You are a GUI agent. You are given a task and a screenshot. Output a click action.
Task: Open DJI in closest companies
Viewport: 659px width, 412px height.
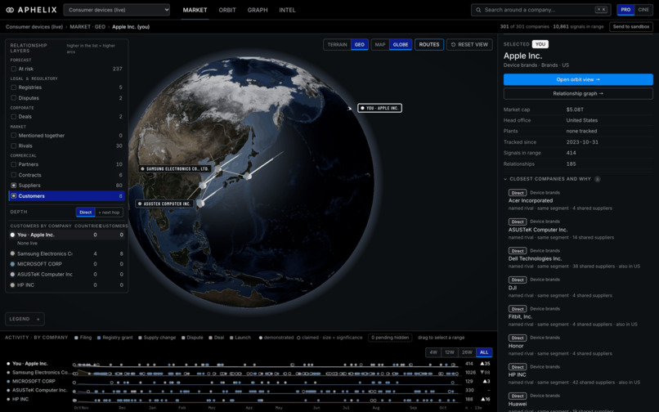(x=513, y=288)
